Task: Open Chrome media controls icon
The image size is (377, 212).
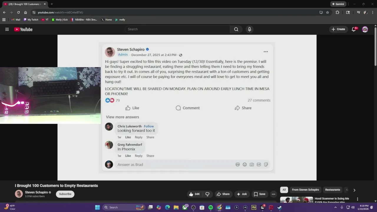Action: click(x=358, y=12)
